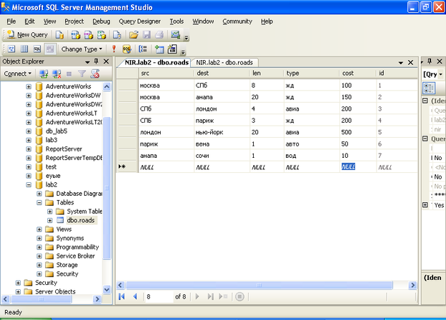
Task: Go to the next record arrow
Action: 197,296
